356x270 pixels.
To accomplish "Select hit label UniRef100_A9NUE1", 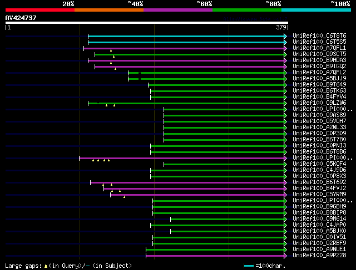I will pos(319,249).
